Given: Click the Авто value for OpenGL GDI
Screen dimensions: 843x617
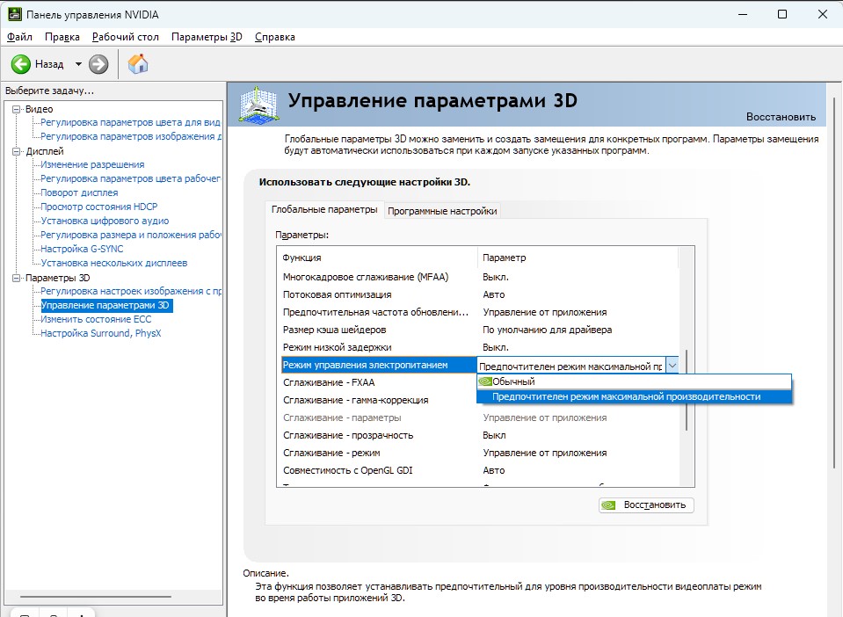Looking at the screenshot, I should pyautogui.click(x=493, y=470).
